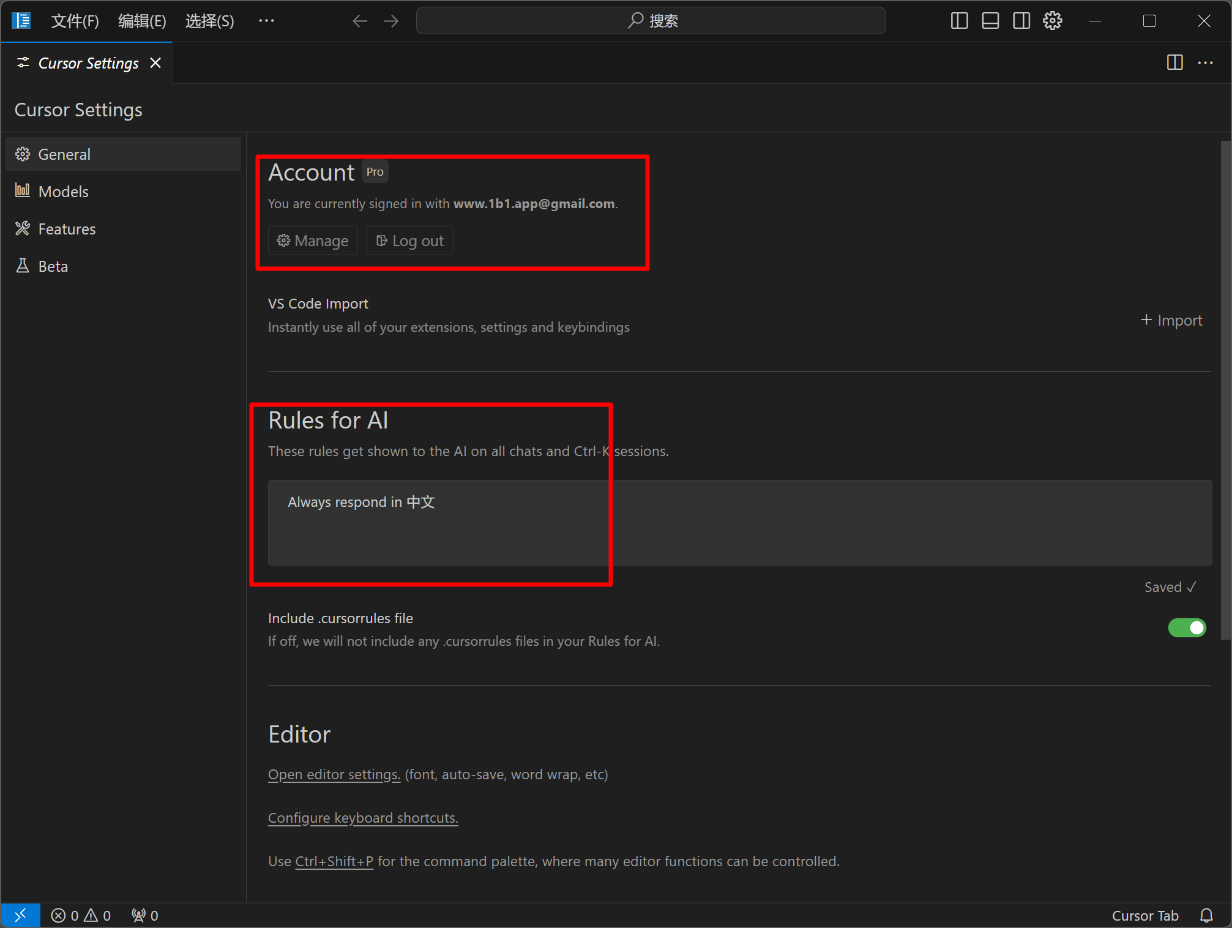This screenshot has height=928, width=1232.
Task: Click the Ctrl+Shift+P link
Action: (x=334, y=861)
